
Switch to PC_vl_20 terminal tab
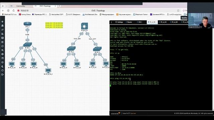(x=163, y=22)
